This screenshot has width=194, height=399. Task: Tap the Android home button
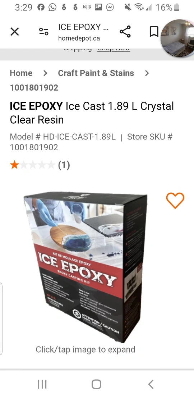coord(96,384)
